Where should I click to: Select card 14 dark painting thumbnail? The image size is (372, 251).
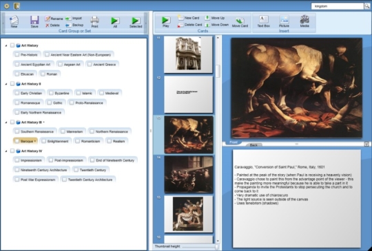click(189, 174)
